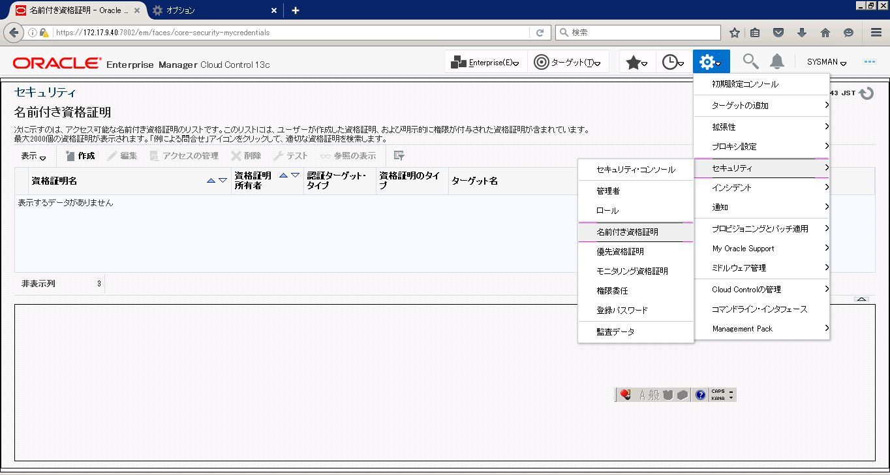Expand 通知 submenu
This screenshot has height=475, width=890.
[761, 207]
